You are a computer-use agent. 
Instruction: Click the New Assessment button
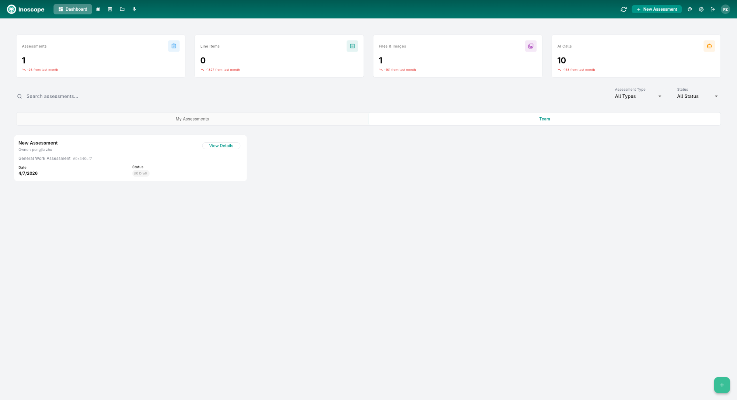[x=657, y=9]
